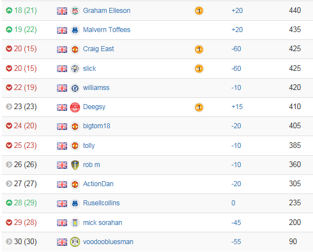Click the orange badge on Graham Elleson's row
This screenshot has height=252, width=313.
199,11
